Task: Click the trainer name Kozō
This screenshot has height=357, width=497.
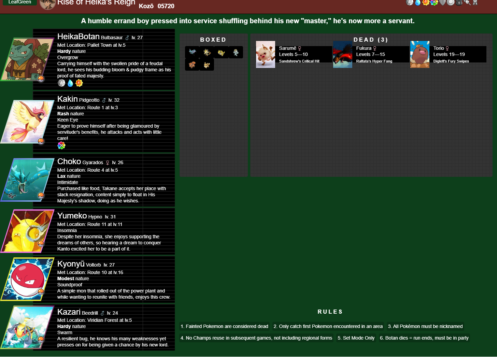Action: (146, 6)
